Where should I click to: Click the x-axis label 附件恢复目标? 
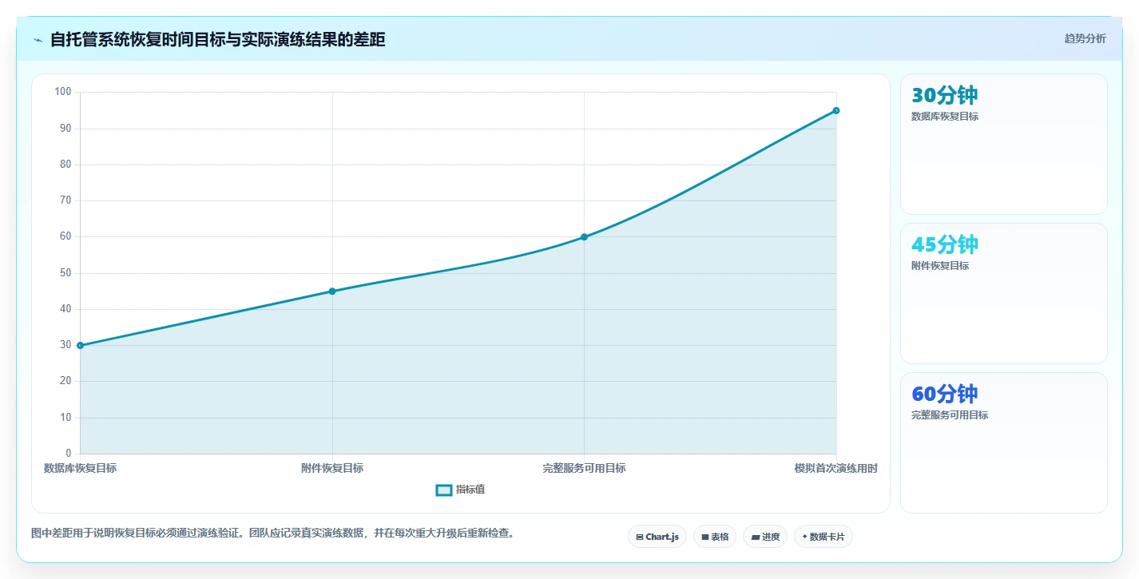click(332, 468)
